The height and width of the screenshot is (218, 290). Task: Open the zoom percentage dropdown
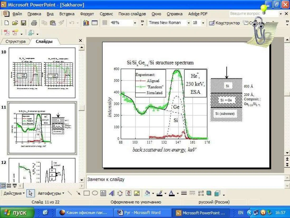[135, 23]
